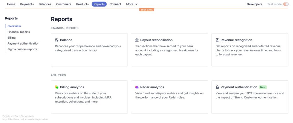Image resolution: width=293 pixels, height=123 pixels.
Task: Click the New badge on Payment authentication
Action: click(x=263, y=87)
